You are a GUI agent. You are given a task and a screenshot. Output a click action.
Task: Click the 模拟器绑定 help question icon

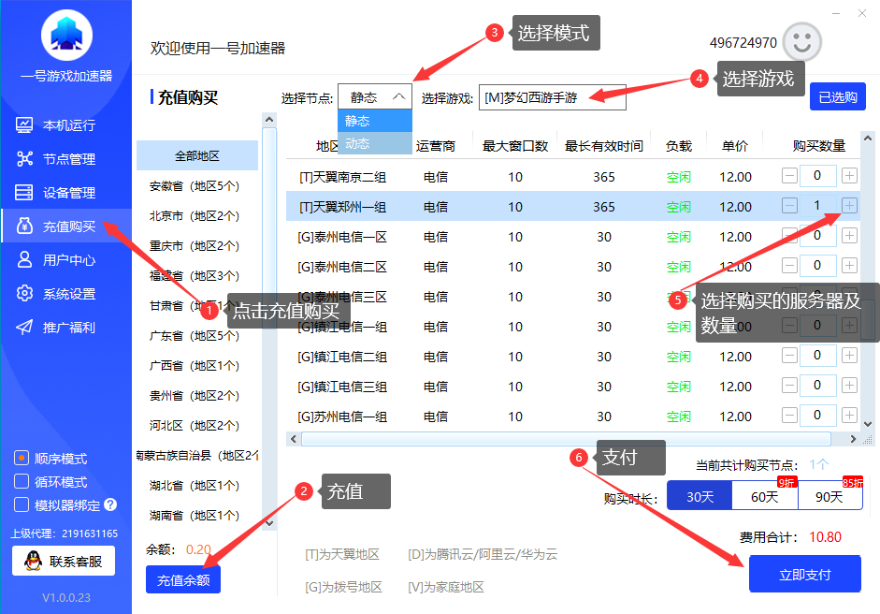(110, 504)
